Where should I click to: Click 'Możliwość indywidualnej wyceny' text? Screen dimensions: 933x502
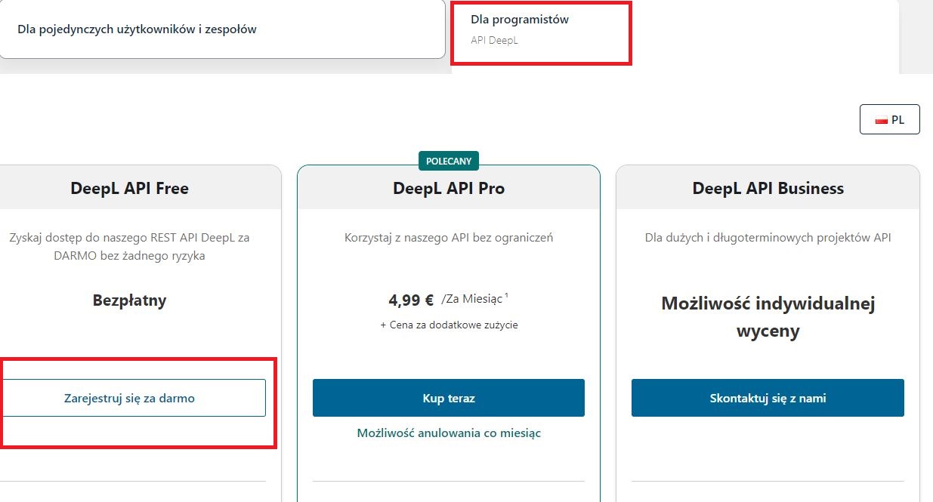768,317
